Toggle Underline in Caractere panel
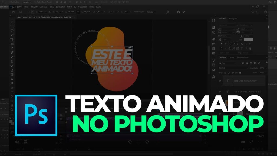The height and width of the screenshot is (156, 277). click(246, 44)
